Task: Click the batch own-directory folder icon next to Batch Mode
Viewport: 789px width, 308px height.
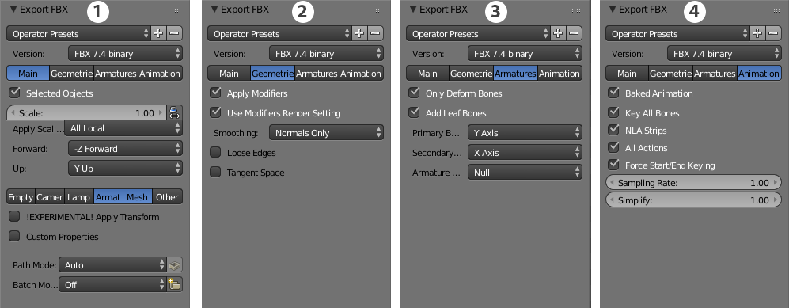Action: (x=175, y=284)
